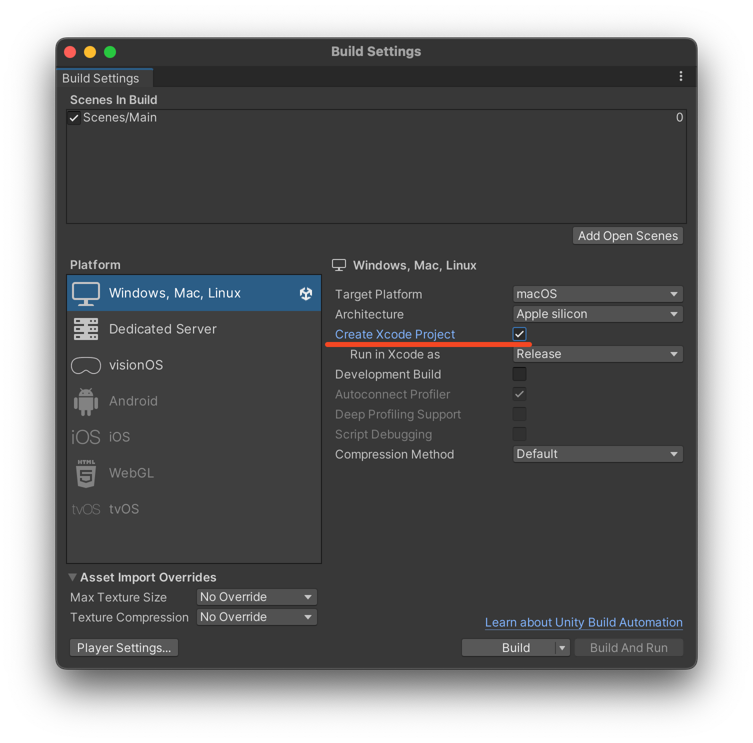Viewport: 753px width, 743px height.
Task: Disable the Create Xcode Project checkbox
Action: (519, 334)
